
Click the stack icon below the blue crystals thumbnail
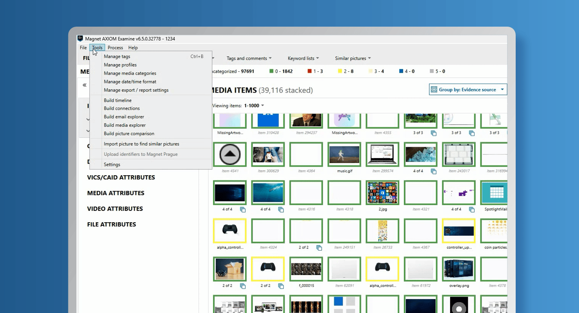pyautogui.click(x=434, y=172)
